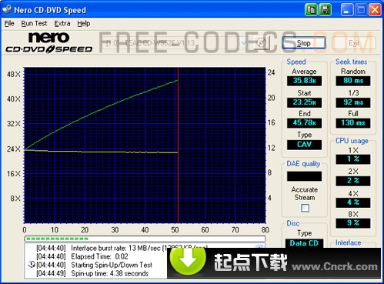Click the Average speed value 35.83x
Image resolution: width=384 pixels, height=284 pixels.
tap(304, 81)
